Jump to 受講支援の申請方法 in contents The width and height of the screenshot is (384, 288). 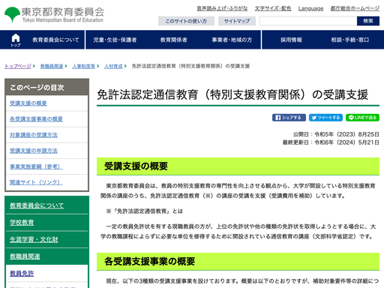click(x=34, y=151)
